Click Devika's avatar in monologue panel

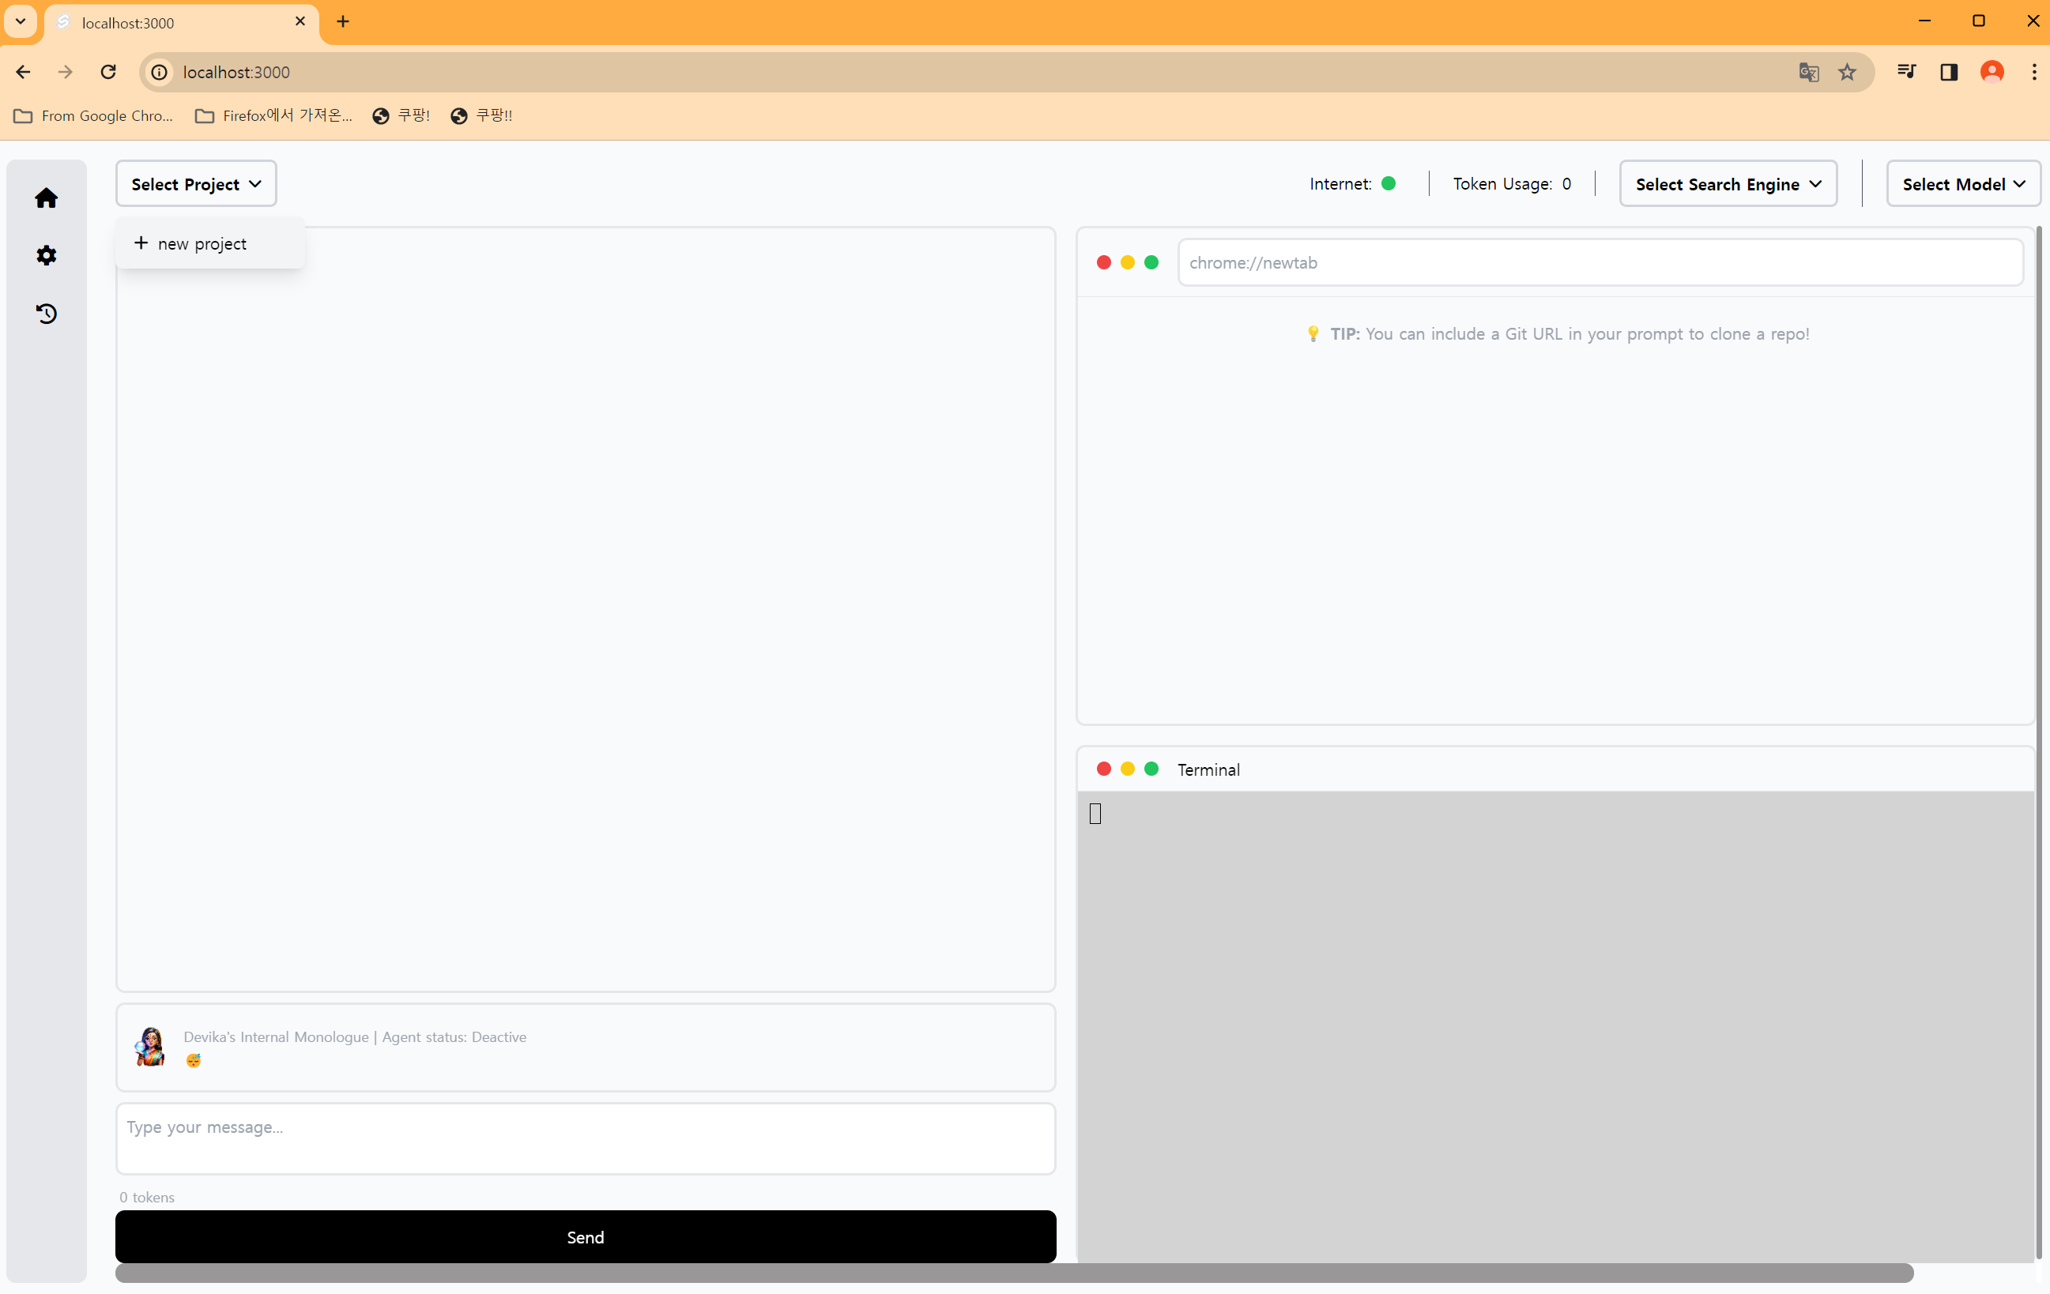tap(151, 1047)
